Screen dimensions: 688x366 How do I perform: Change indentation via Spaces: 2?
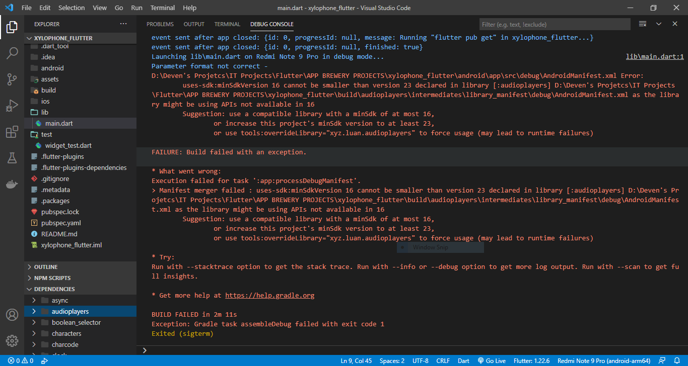[392, 361]
